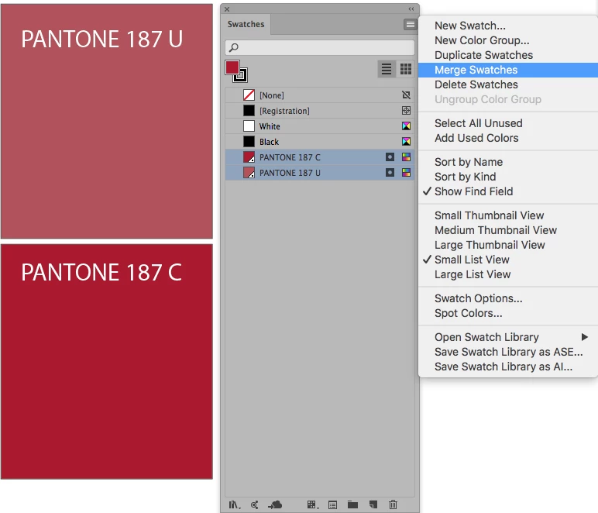Choose Delete Swatches menu item
The height and width of the screenshot is (513, 598).
coord(508,84)
